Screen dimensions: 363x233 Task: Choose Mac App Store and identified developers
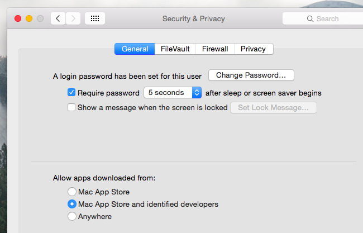pos(72,204)
